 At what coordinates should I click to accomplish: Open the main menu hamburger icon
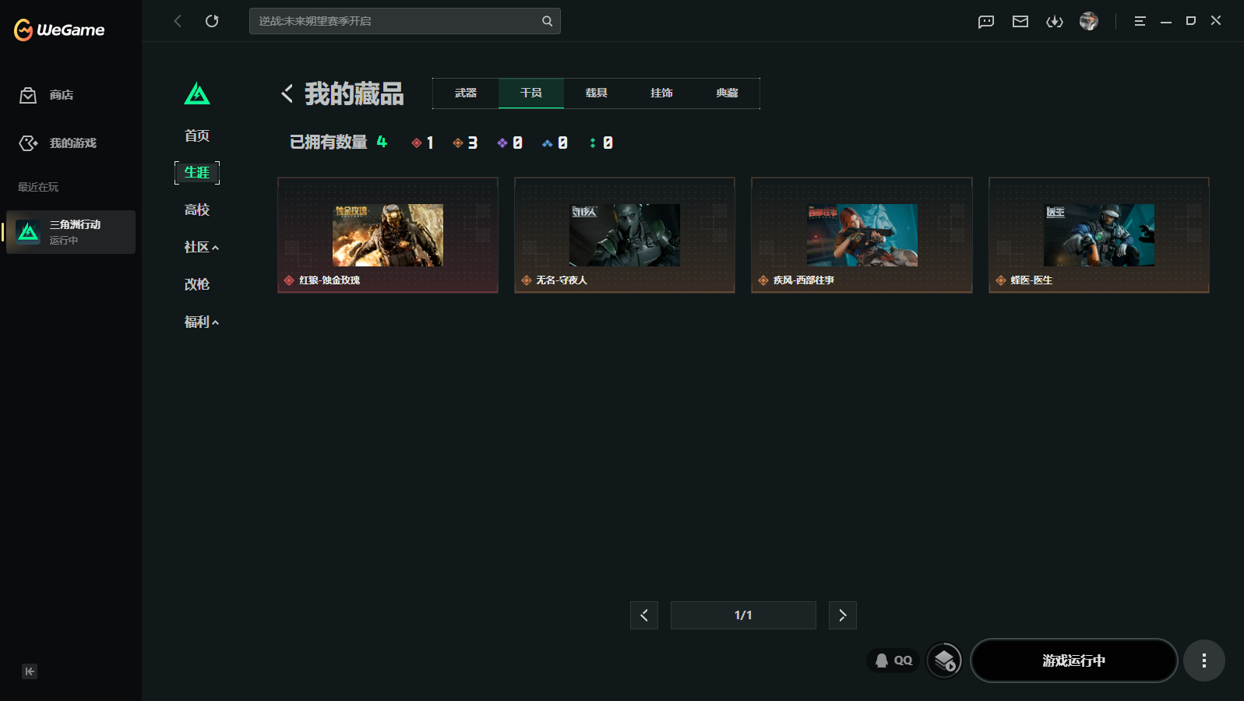pos(1140,21)
